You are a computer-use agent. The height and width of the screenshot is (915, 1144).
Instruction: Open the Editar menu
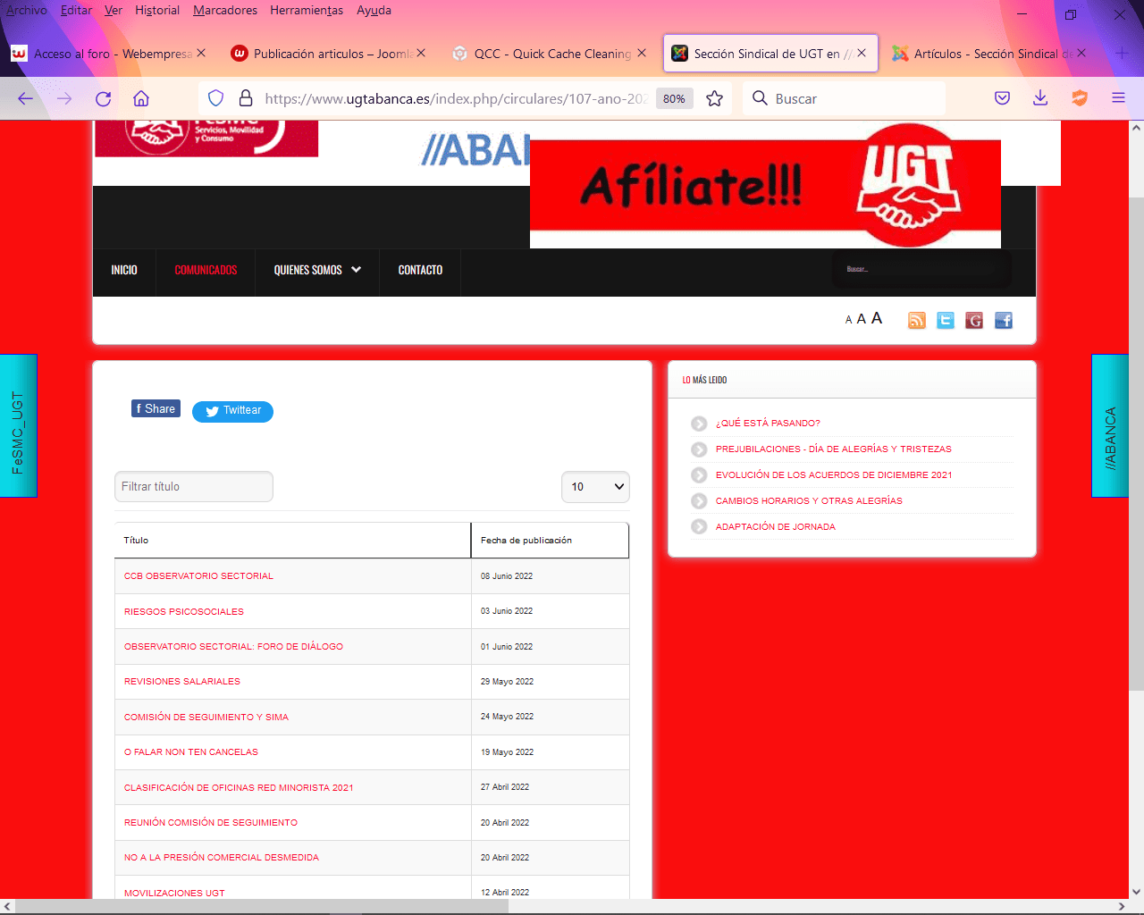coord(76,10)
